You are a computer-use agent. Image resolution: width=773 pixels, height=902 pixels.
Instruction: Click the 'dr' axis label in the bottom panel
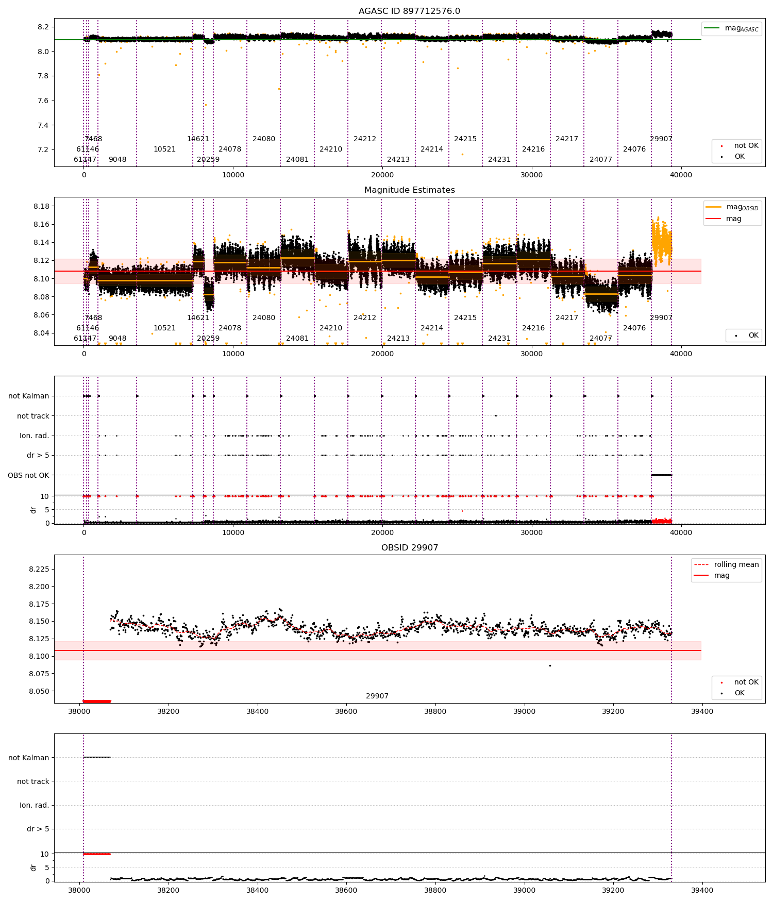click(x=33, y=868)
